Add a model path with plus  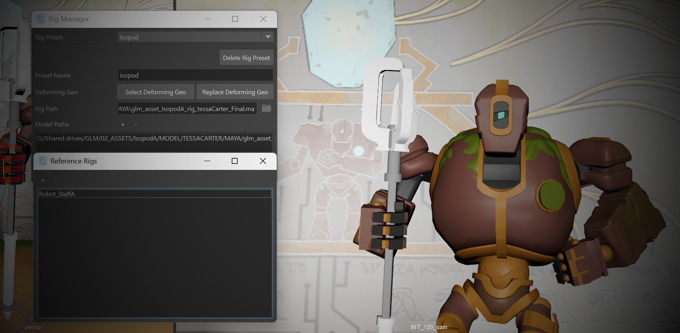click(123, 125)
